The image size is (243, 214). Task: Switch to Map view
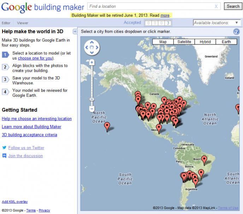[x=163, y=42]
